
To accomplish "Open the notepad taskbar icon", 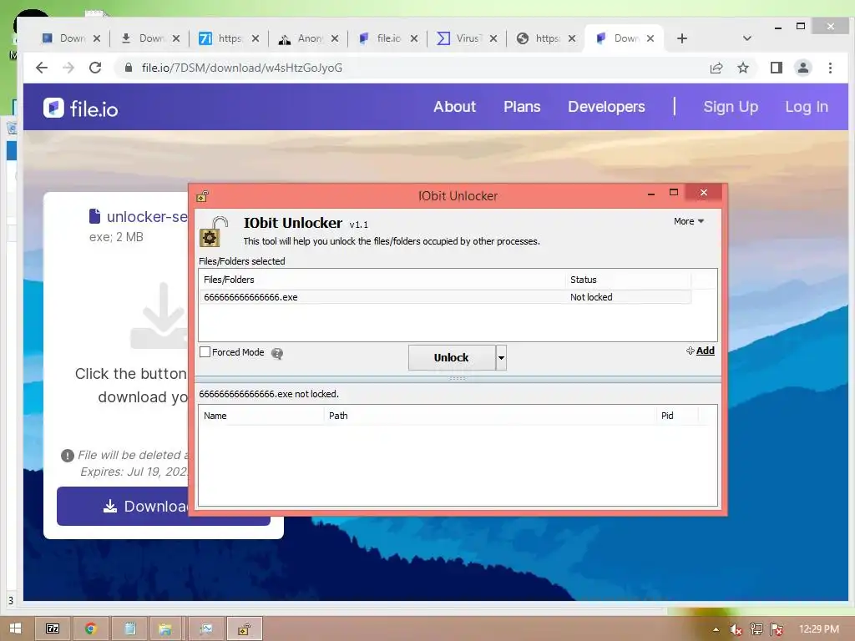I will pos(129,628).
